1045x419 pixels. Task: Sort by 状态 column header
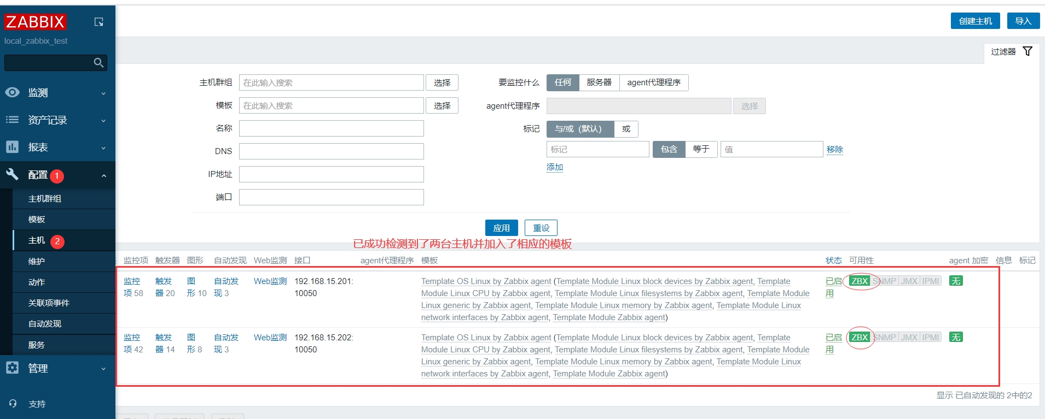pos(833,260)
